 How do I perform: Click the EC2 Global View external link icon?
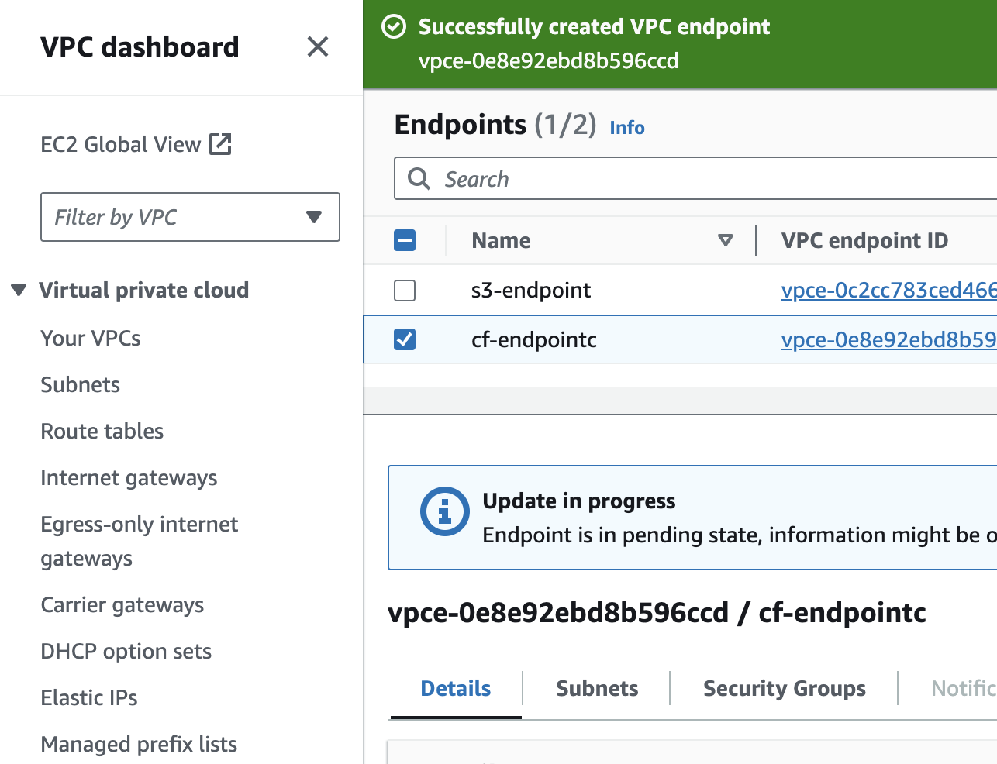(x=221, y=144)
